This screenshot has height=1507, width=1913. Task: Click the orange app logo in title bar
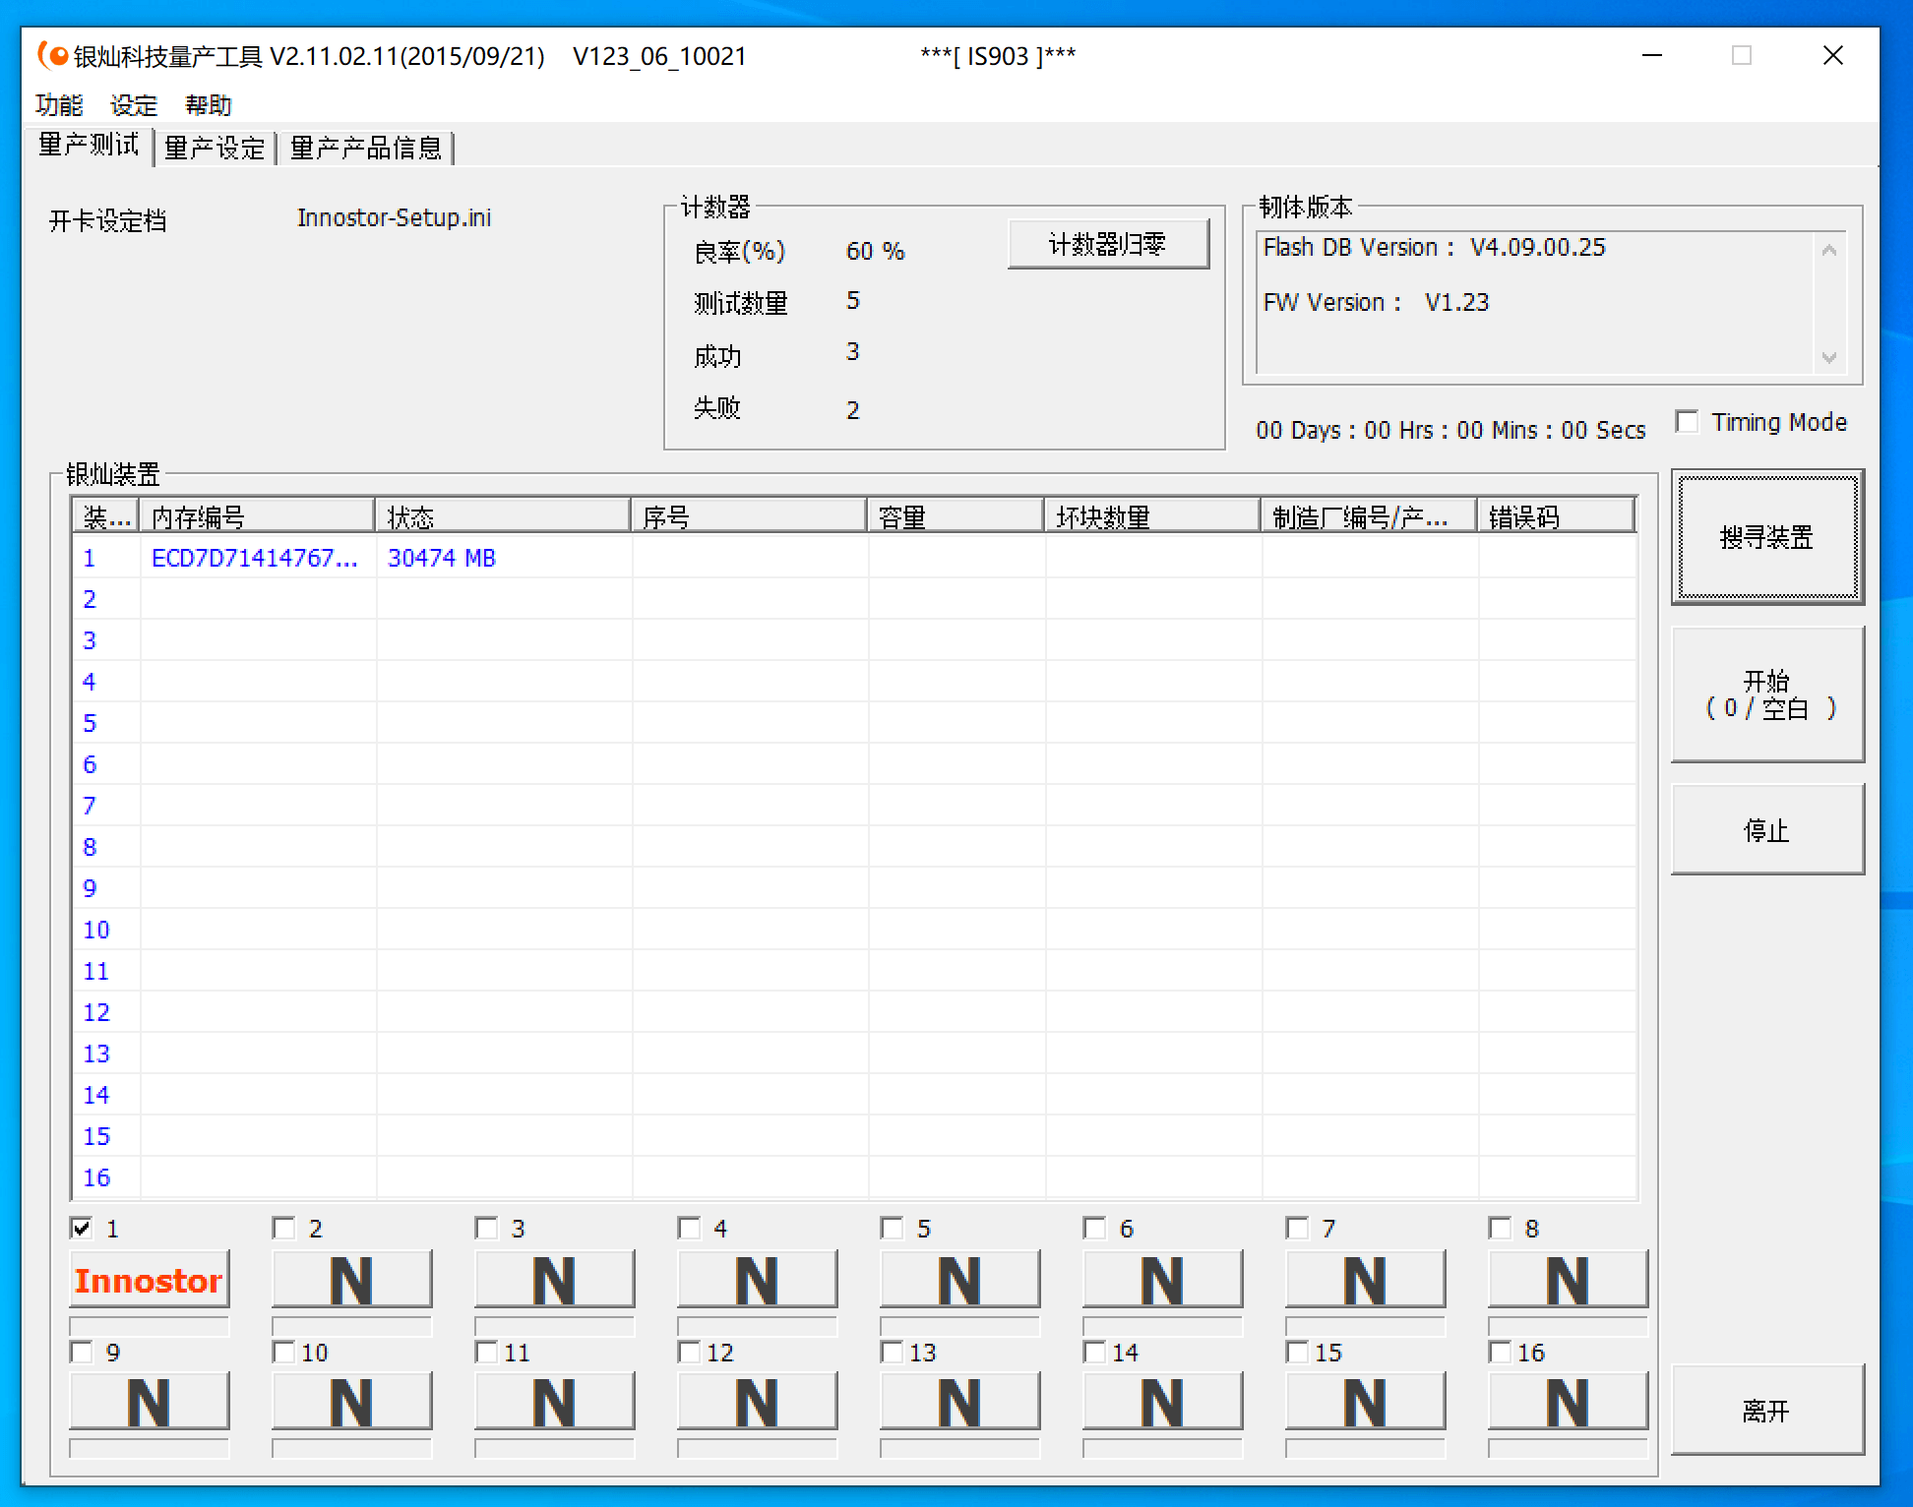point(53,55)
